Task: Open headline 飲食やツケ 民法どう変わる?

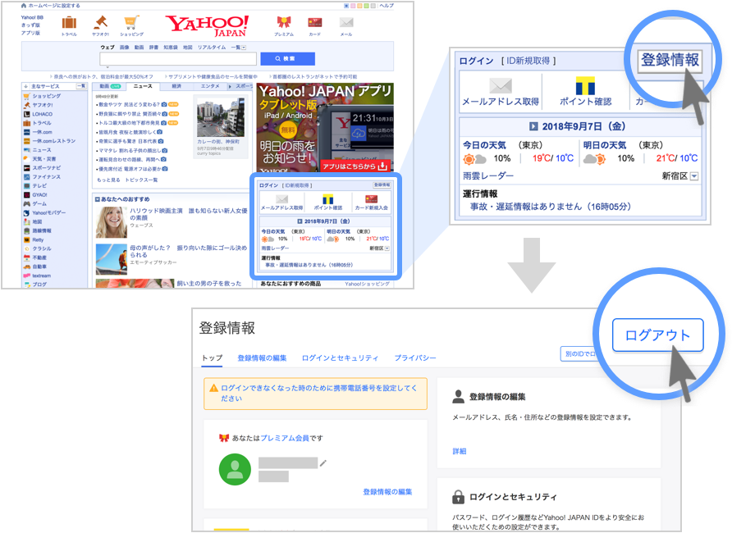Action: coord(129,104)
